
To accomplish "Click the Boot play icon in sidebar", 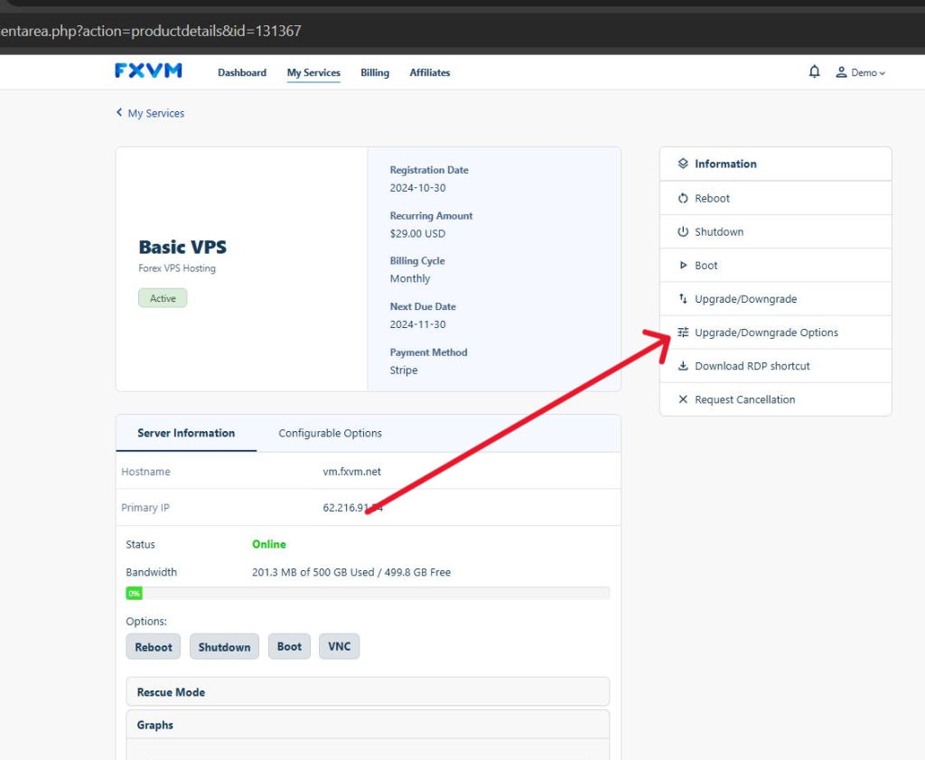I will click(683, 266).
